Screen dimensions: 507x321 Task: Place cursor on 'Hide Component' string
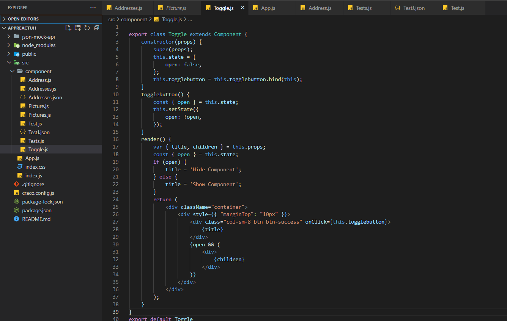215,169
